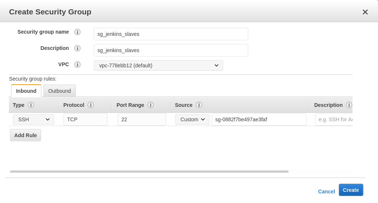Viewport: 378px width, 203px height.
Task: Click the Cancel link
Action: (326, 192)
